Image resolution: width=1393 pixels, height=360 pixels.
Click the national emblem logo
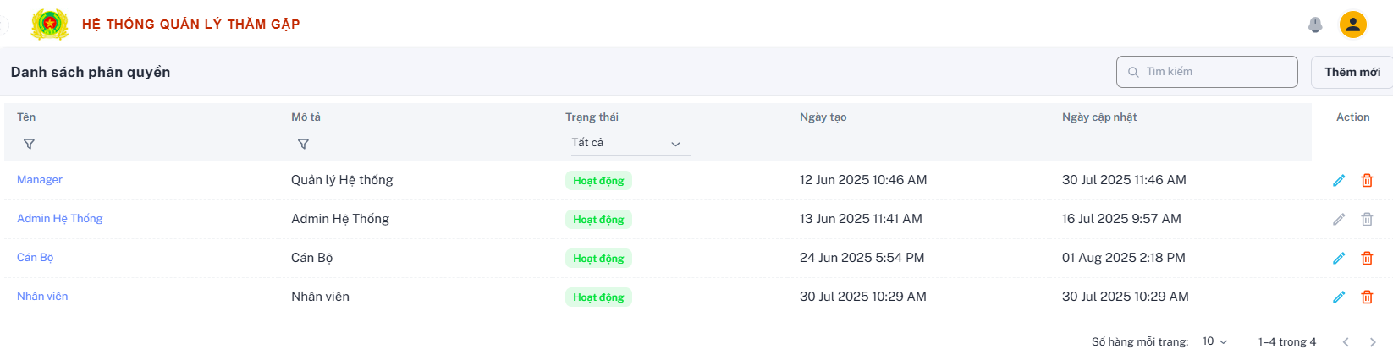(x=50, y=24)
